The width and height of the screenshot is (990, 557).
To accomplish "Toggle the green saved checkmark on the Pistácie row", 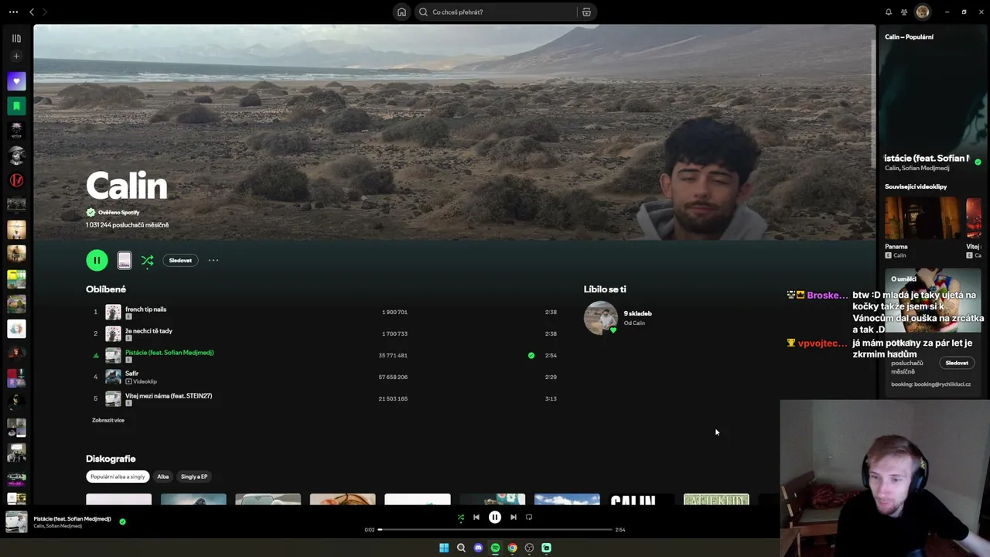I will pos(531,356).
